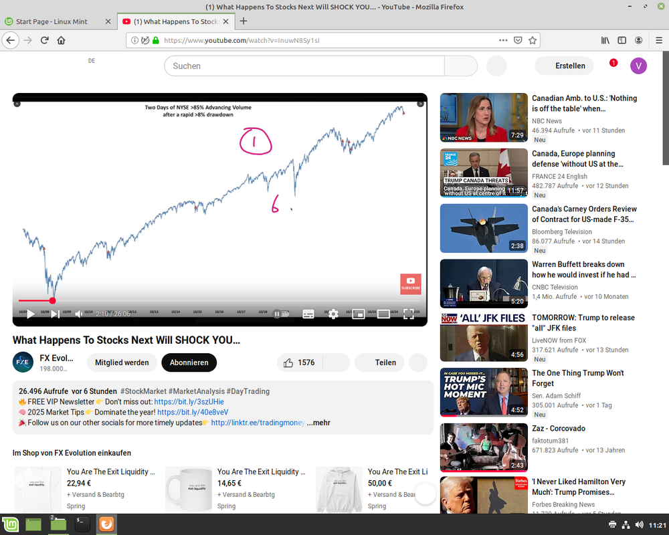Skip to the next video
This screenshot has height=535, width=669.
55,314
